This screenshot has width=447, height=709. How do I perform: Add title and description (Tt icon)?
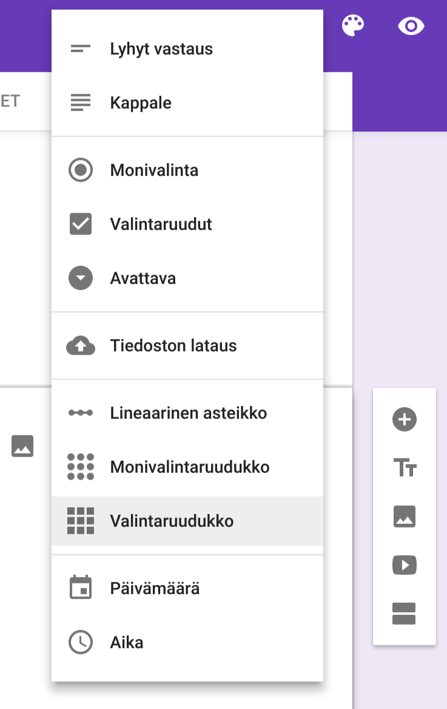[405, 467]
